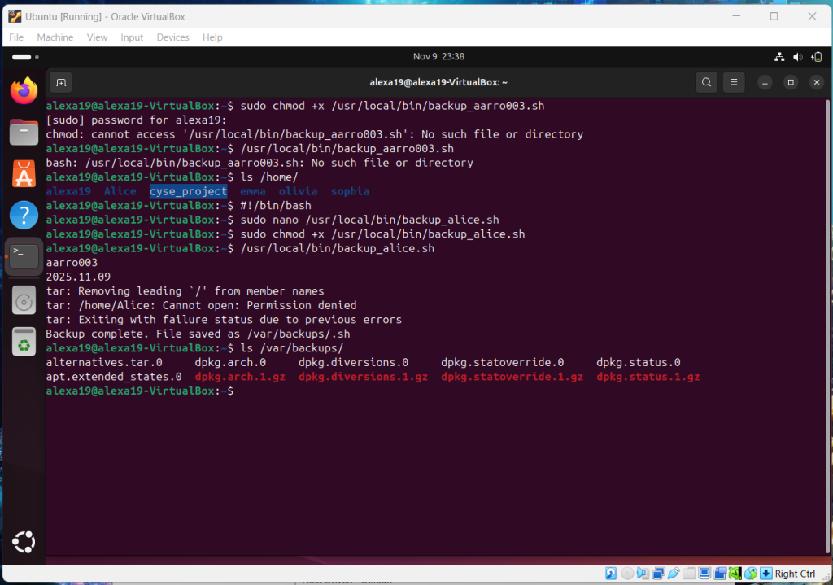Screen dimensions: 833x585
Task: Open the Devices menu in VirtualBox
Action: pos(172,37)
